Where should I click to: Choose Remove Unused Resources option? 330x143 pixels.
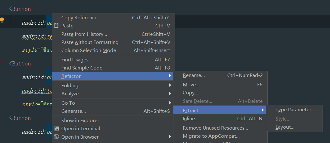tap(215, 128)
